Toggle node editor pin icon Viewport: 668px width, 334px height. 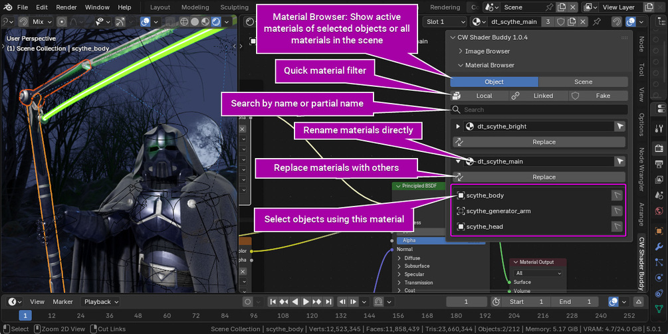click(x=597, y=22)
